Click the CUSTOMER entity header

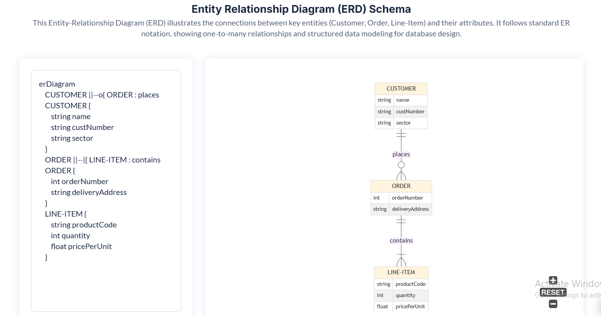(x=401, y=89)
